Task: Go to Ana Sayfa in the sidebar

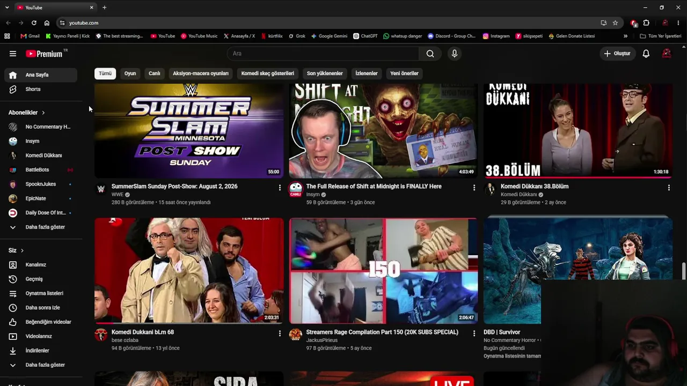Action: [41, 75]
